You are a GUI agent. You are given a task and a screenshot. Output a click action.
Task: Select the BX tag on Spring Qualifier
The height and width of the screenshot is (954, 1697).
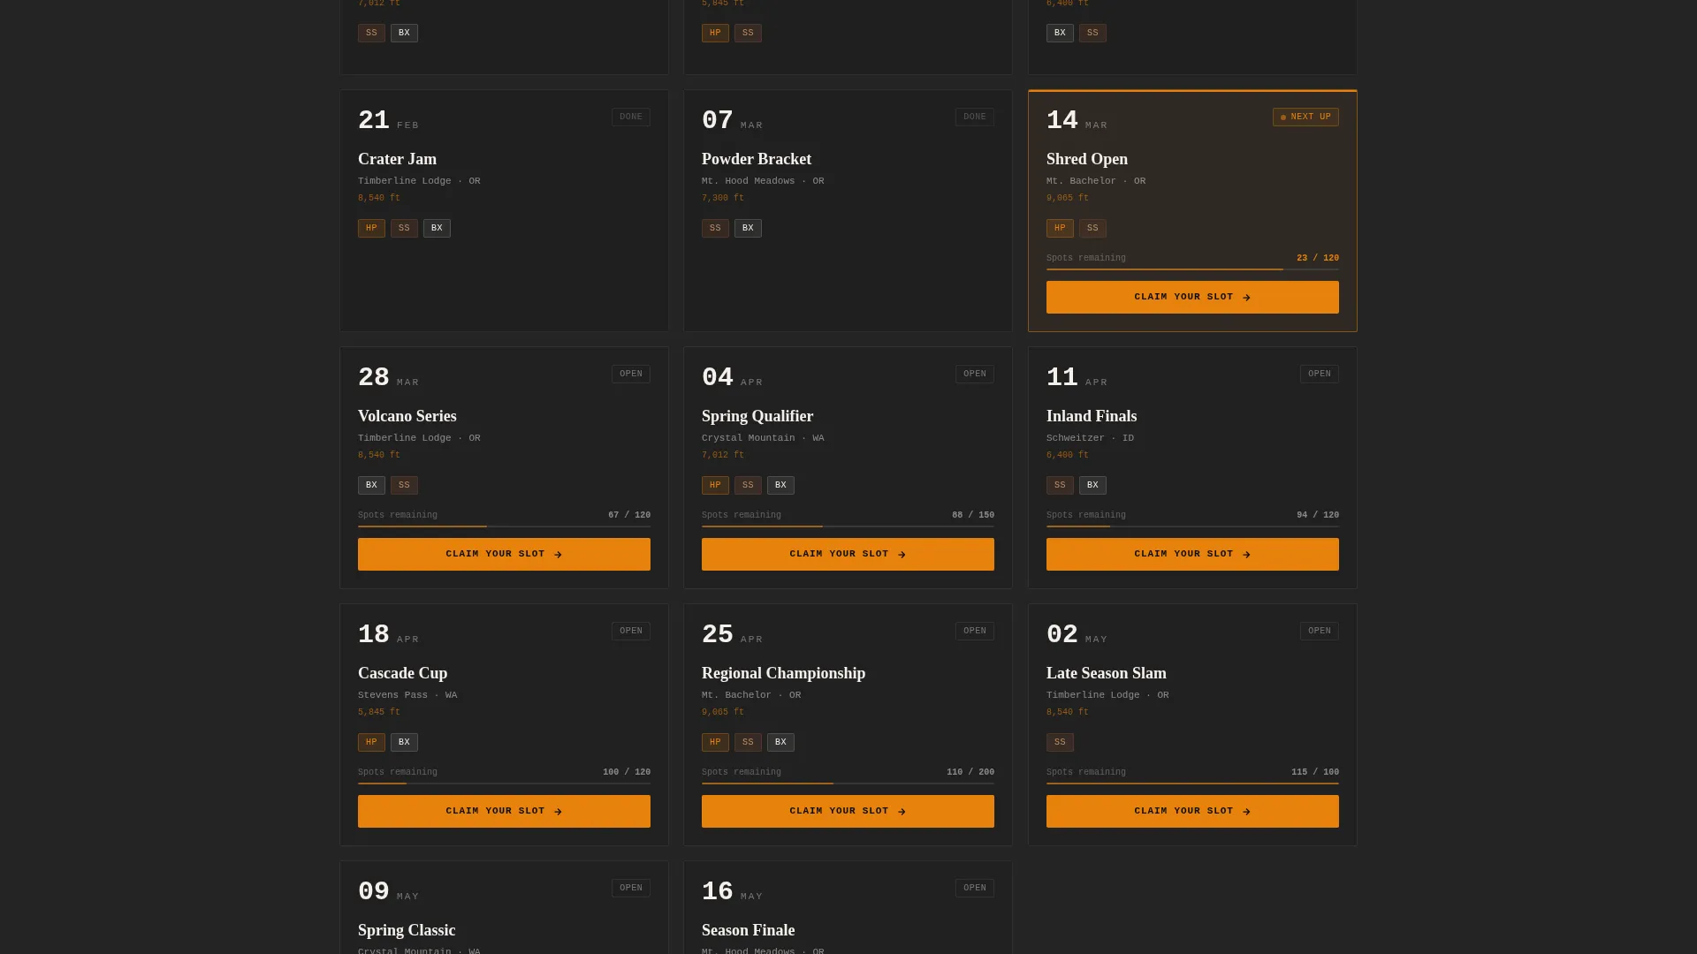[780, 486]
